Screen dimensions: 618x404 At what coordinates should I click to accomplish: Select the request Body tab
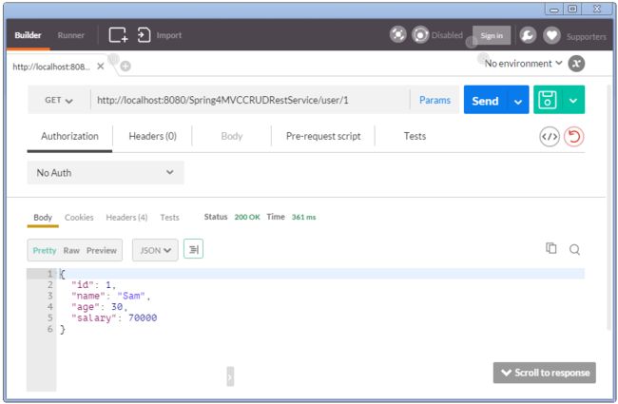click(232, 136)
